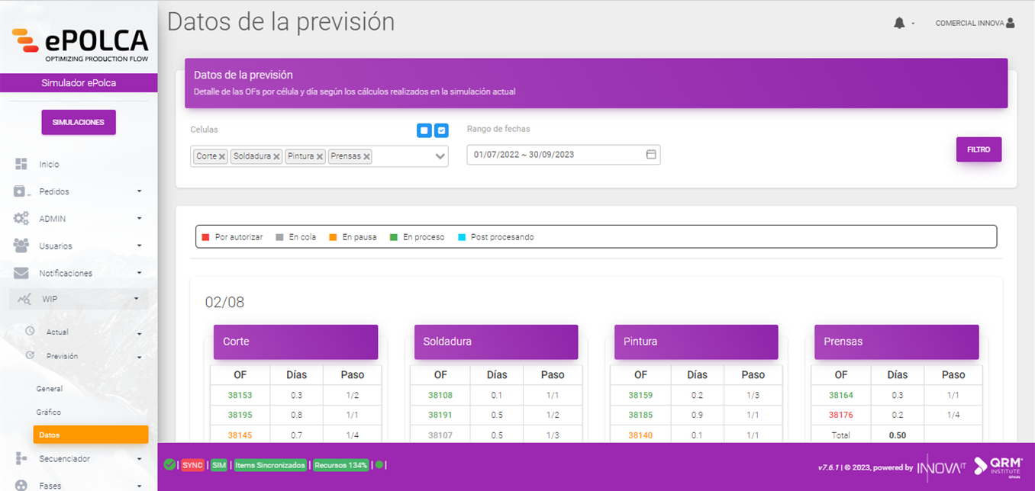The image size is (1035, 491).
Task: Open the ADMIN gears icon
Action: point(21,218)
